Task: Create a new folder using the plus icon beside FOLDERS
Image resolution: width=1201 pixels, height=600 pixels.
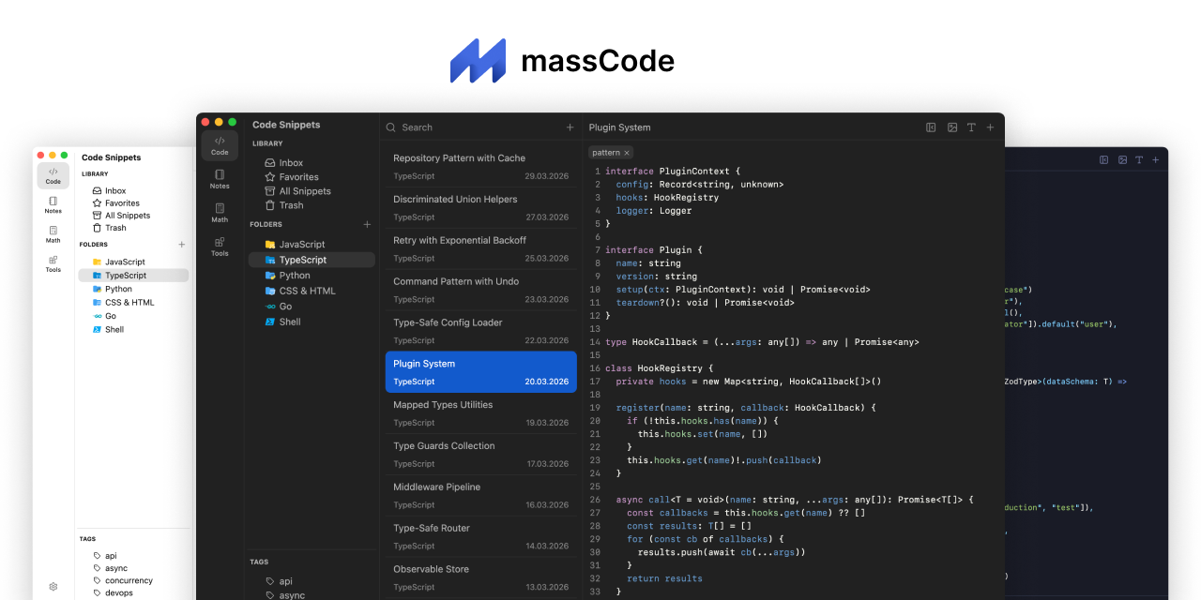Action: click(367, 224)
